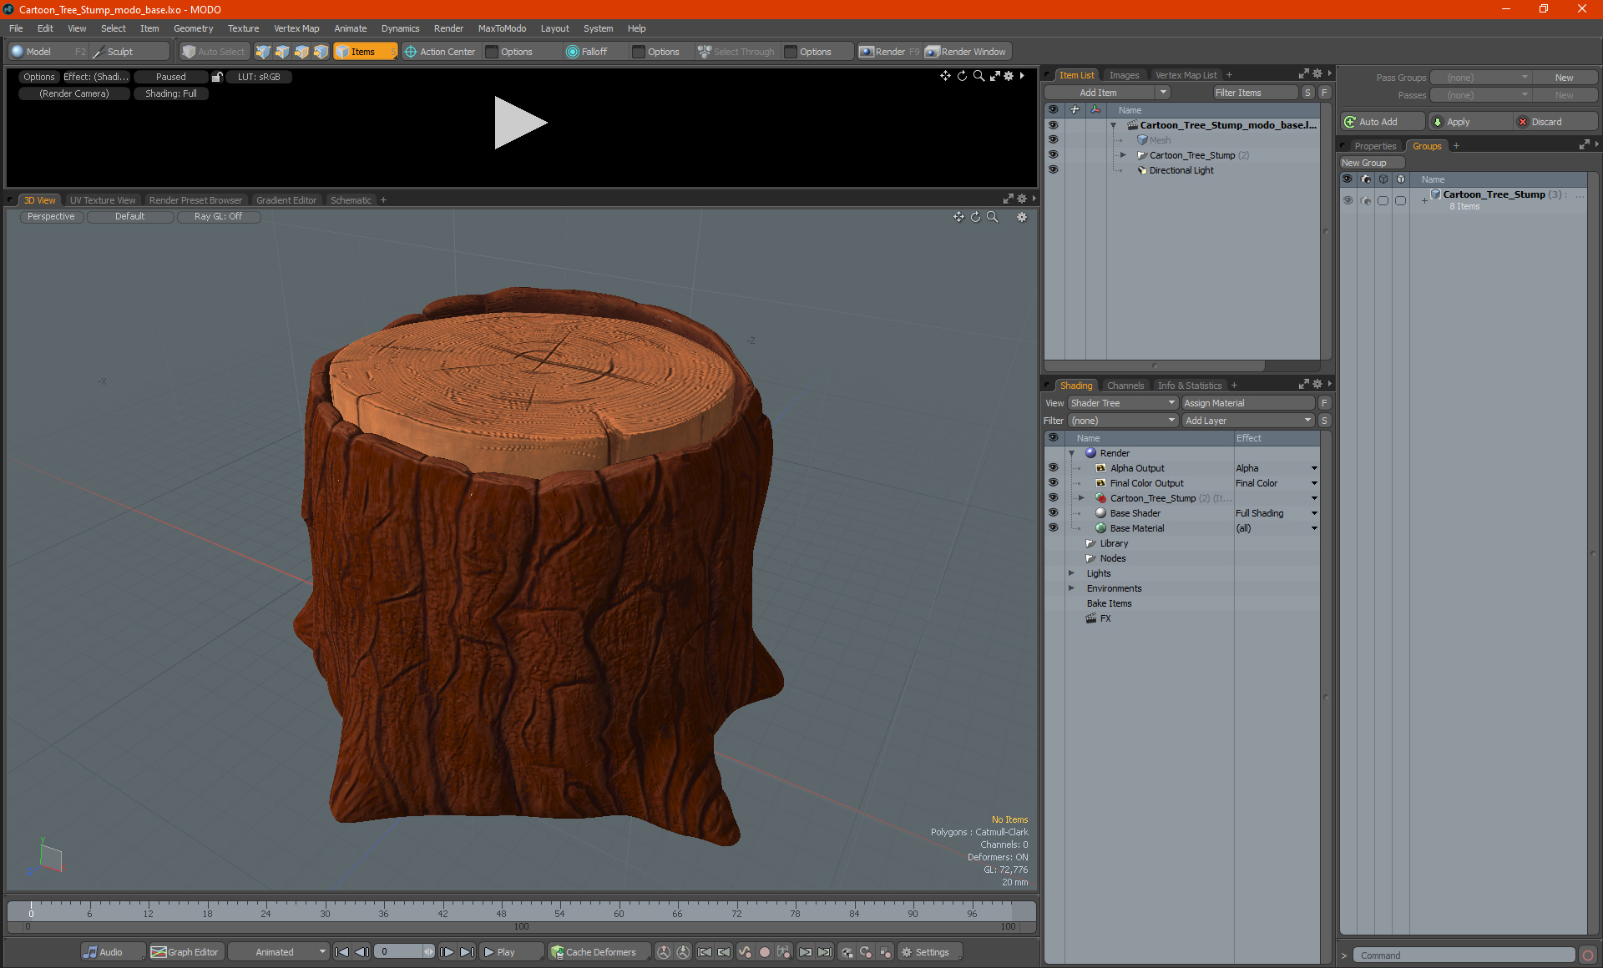Open Filter (none) dropdown in Shading

(x=1122, y=421)
